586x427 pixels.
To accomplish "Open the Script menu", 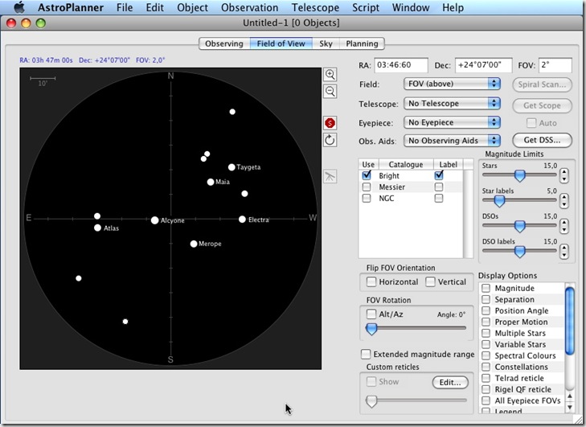I will pyautogui.click(x=366, y=7).
